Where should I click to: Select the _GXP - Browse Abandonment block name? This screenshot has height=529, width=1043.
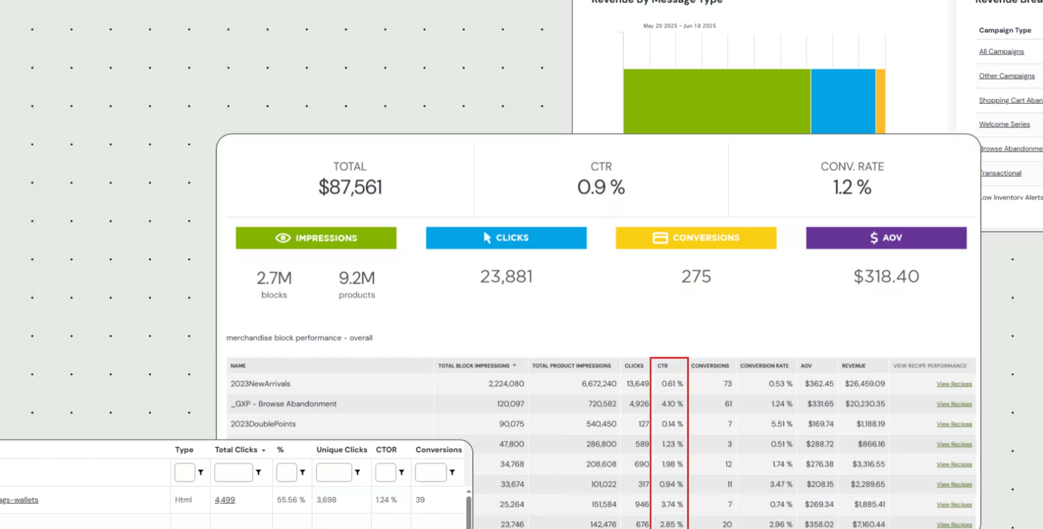284,404
